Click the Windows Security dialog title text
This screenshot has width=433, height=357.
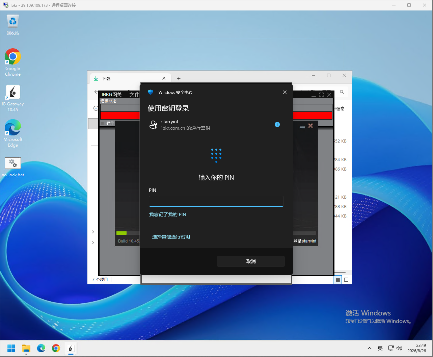click(175, 93)
